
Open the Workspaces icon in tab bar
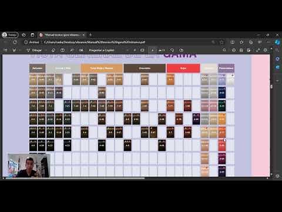tap(23, 35)
